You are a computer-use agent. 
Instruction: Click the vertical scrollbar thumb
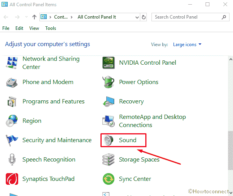230,150
